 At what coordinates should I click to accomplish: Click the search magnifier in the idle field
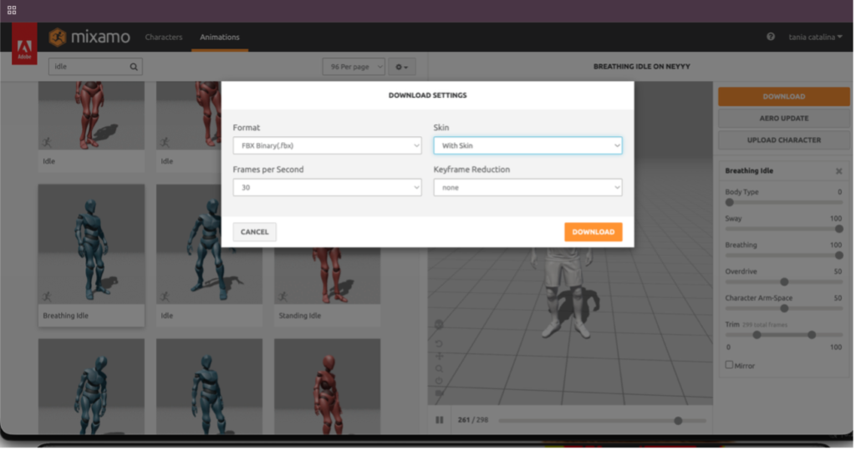point(134,67)
